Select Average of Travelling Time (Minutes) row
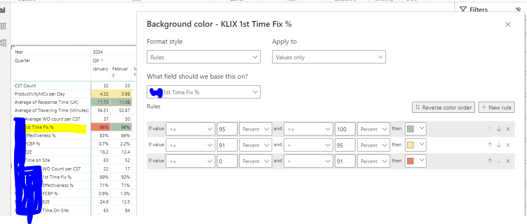Screen dimensions: 527x224 point(52,110)
